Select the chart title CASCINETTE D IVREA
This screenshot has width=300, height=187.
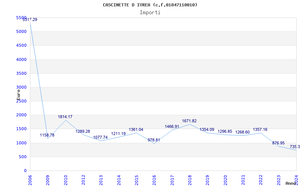pyautogui.click(x=150, y=5)
